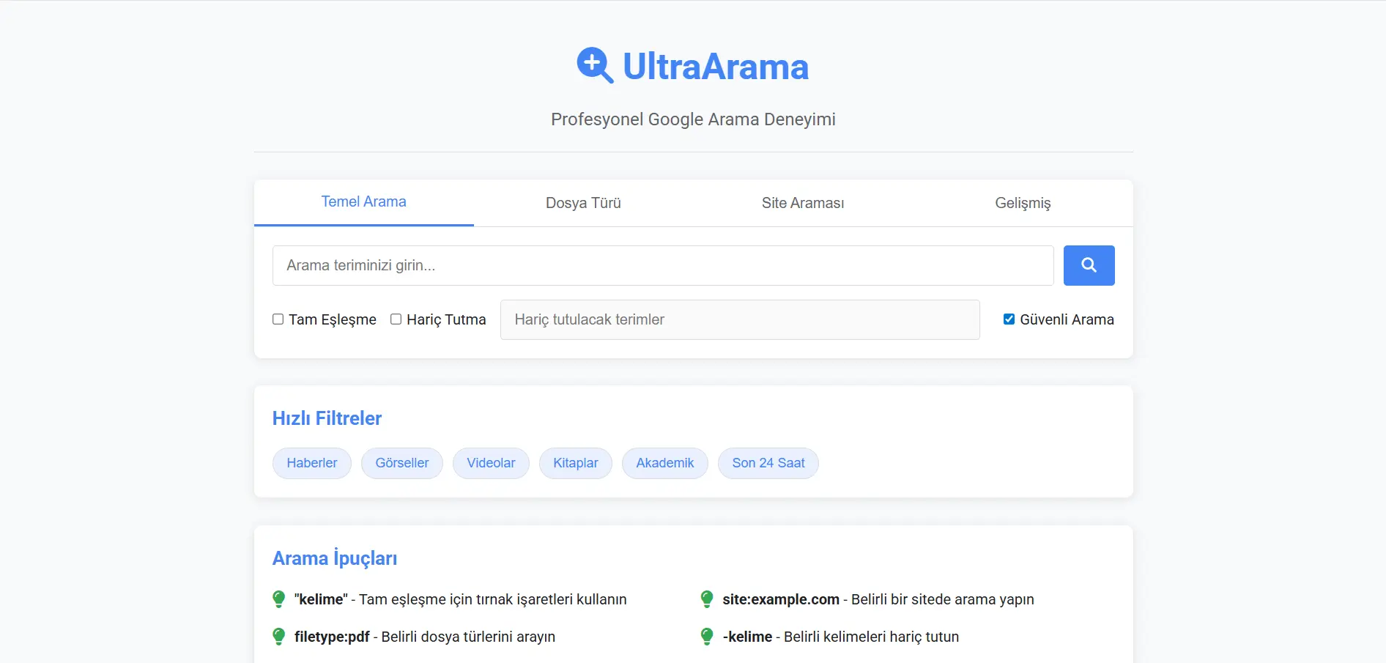The width and height of the screenshot is (1386, 663).
Task: Apply the Haberler quick filter
Action: [x=311, y=463]
